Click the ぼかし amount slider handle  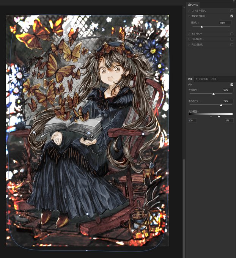tap(201, 27)
